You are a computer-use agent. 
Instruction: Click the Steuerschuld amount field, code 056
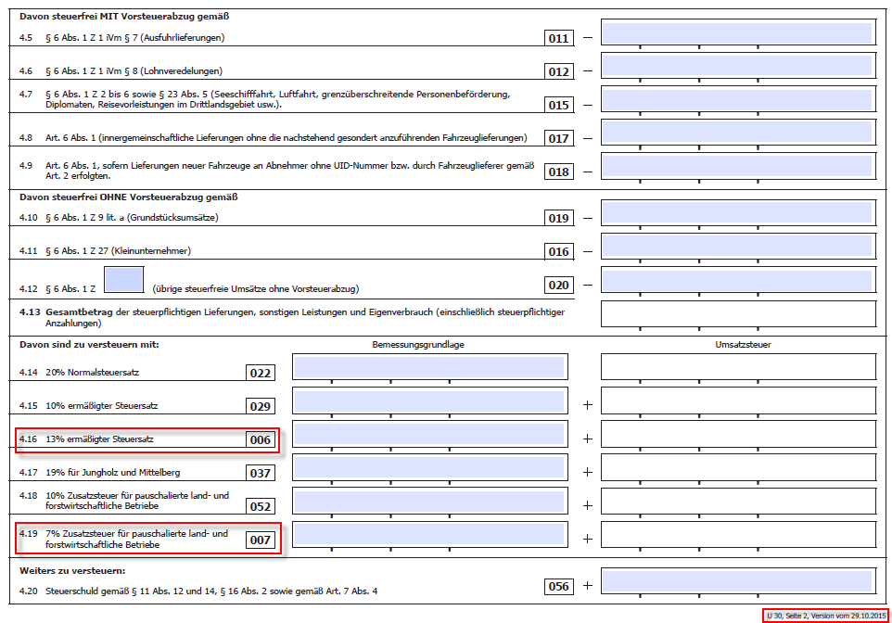736,581
